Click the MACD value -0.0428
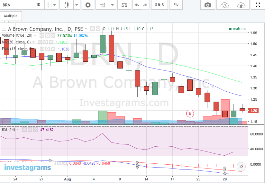 (89, 163)
